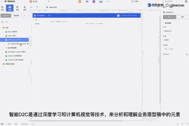Select the noAuth page in the tree
The width and height of the screenshot is (189, 126).
coord(14,56)
